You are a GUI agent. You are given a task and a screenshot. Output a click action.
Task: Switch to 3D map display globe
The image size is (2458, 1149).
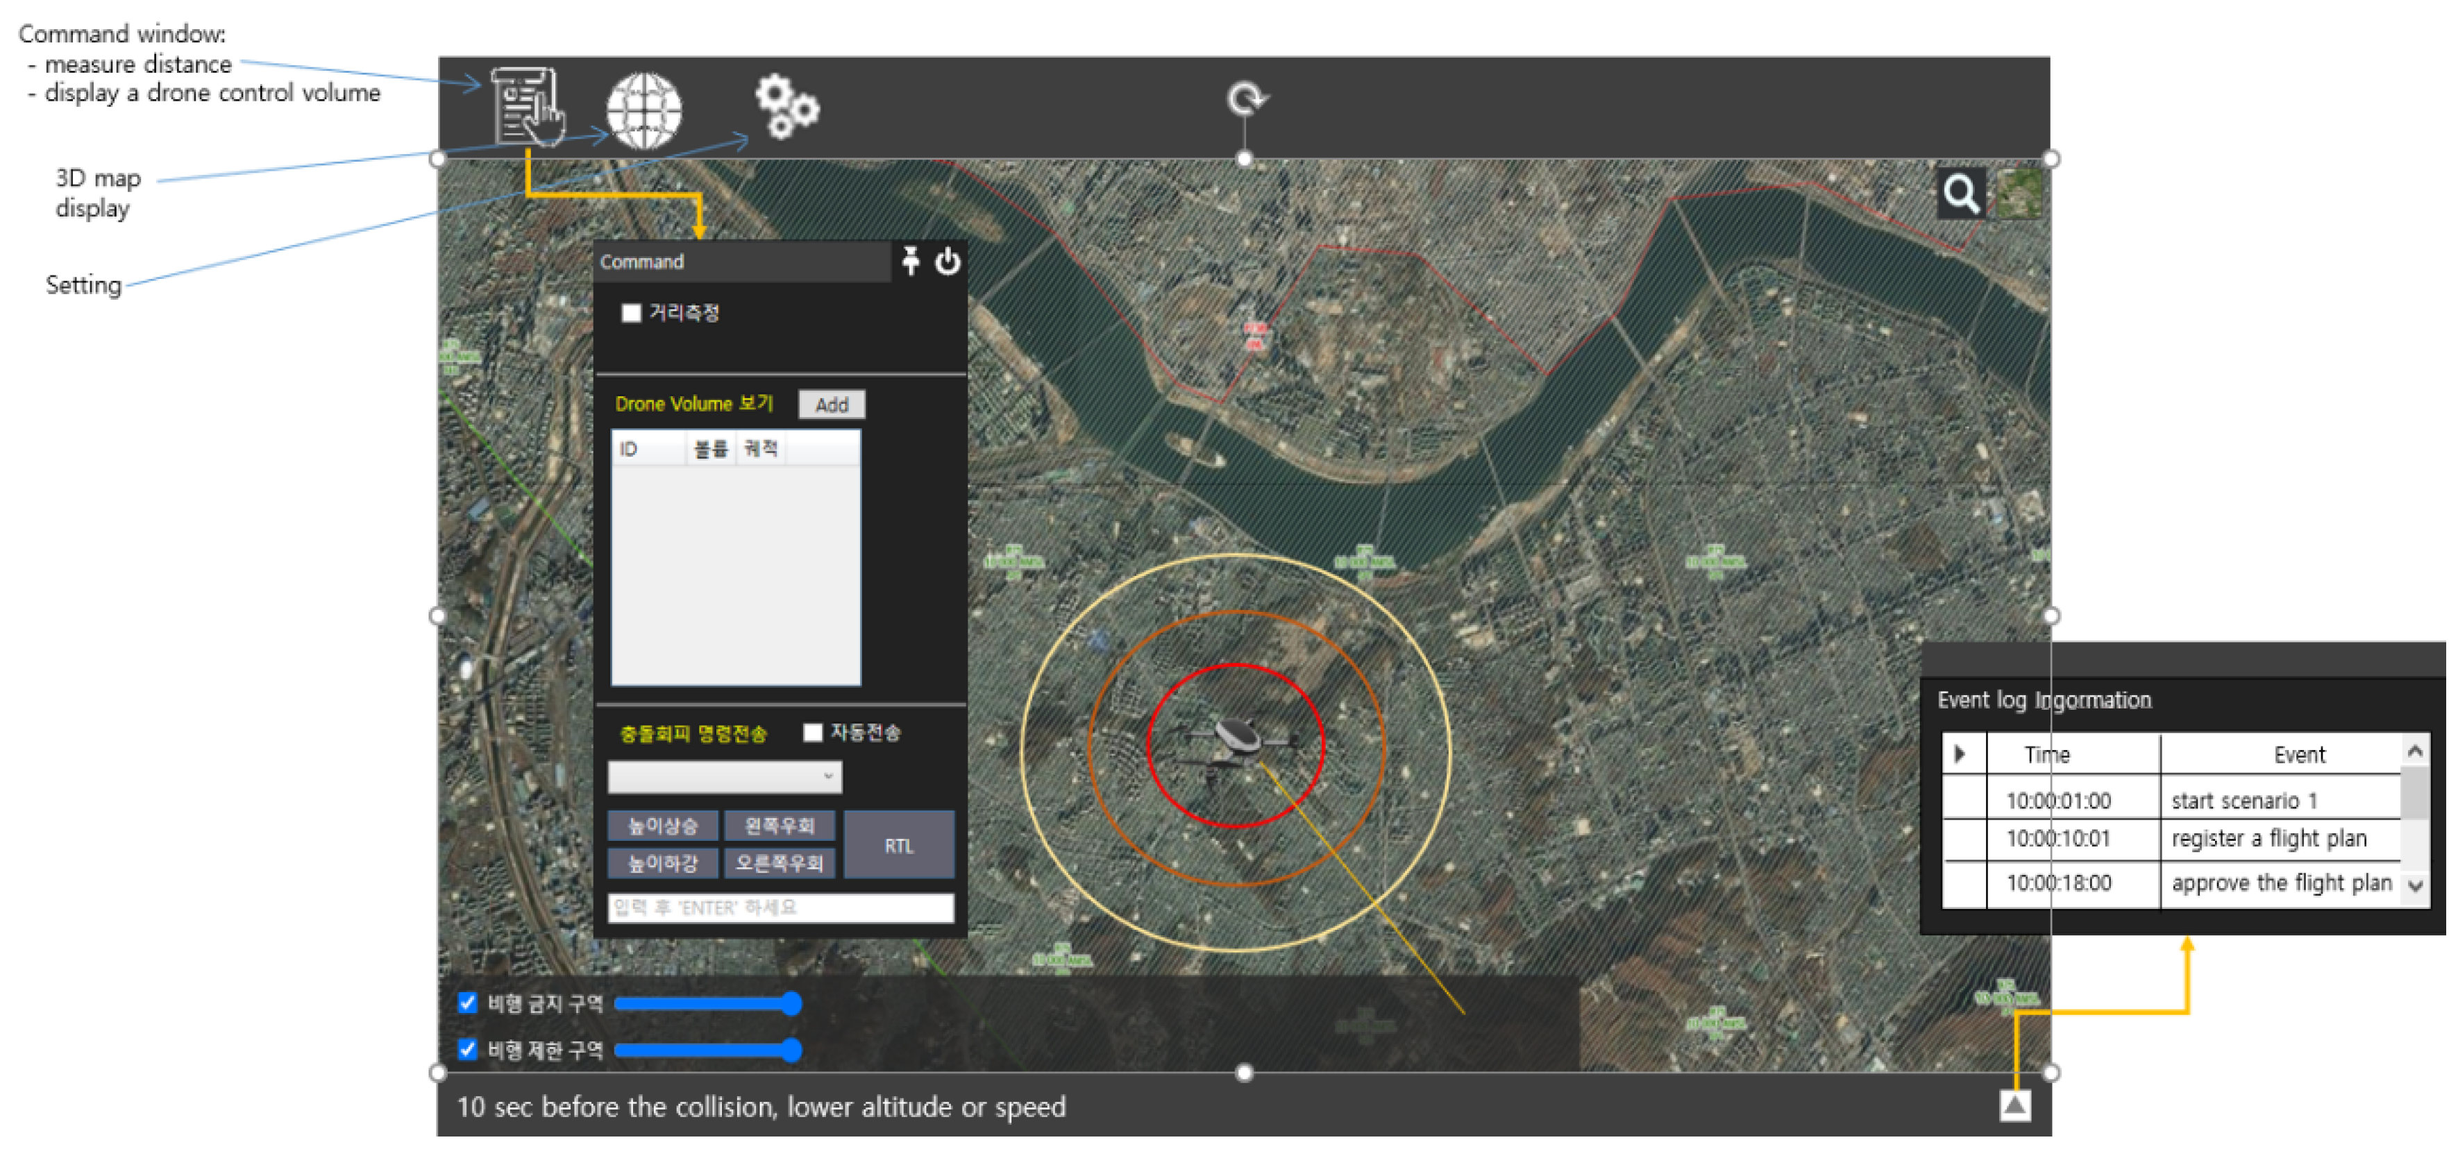coord(644,110)
